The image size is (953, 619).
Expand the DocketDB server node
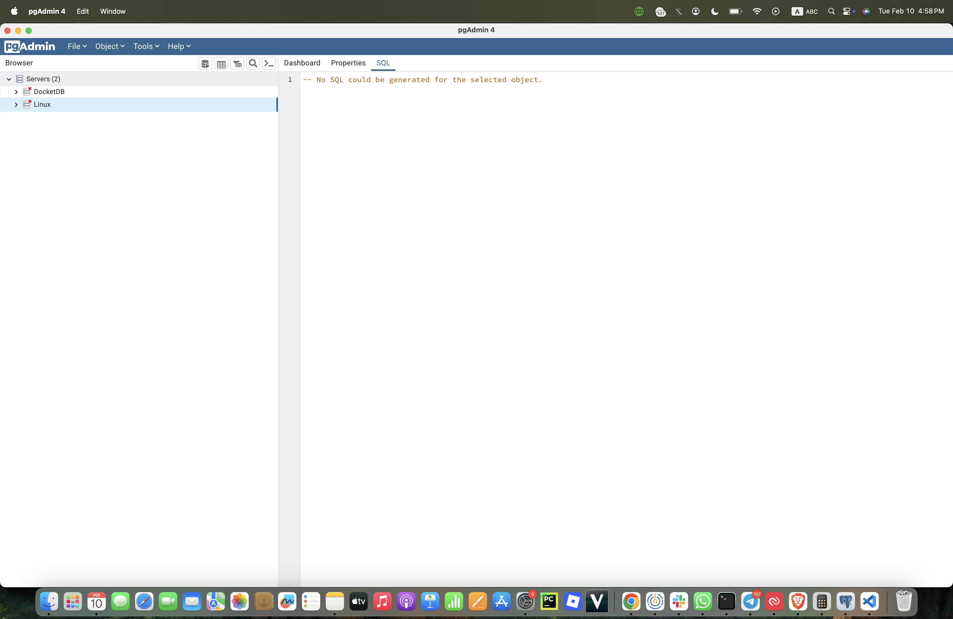point(16,92)
